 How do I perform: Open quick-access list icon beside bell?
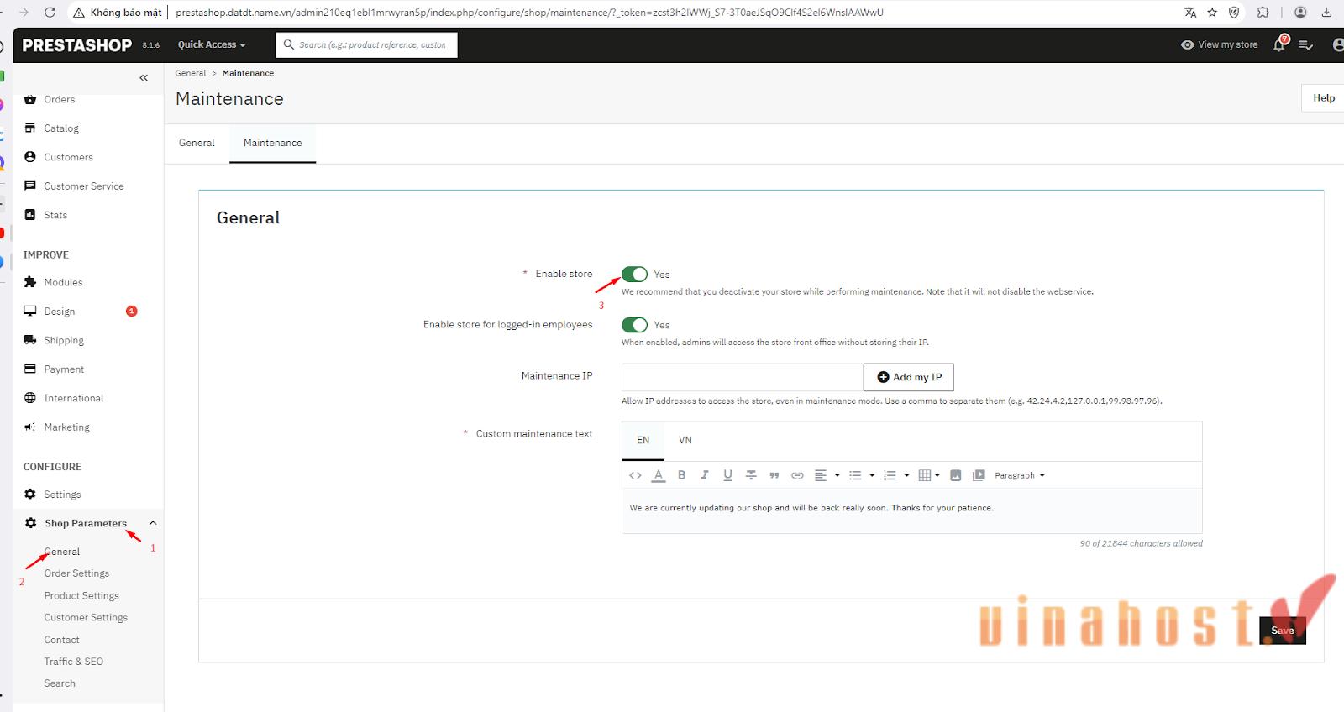[x=1305, y=44]
